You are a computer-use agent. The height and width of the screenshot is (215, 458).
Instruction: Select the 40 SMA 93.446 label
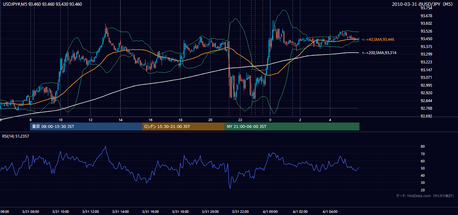pos(378,39)
